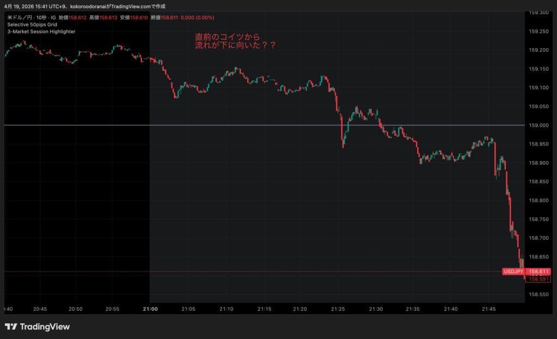Click the bold 21:00 time label

pyautogui.click(x=150, y=309)
